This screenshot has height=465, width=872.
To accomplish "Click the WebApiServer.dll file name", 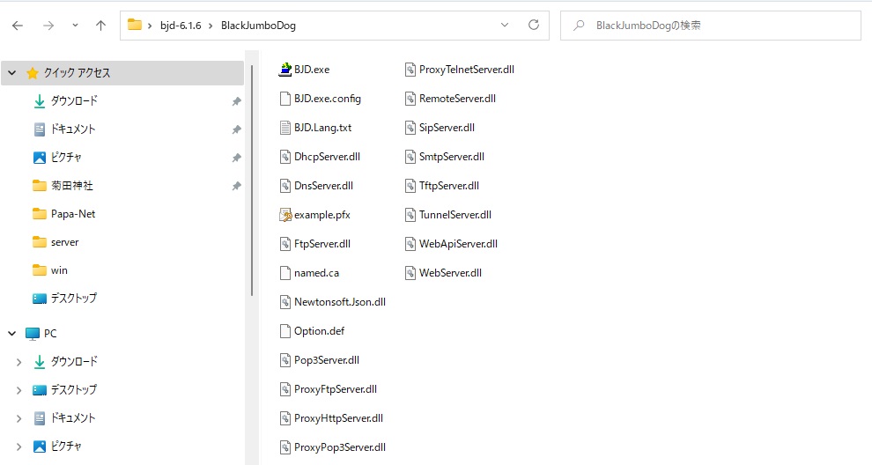I will (458, 244).
